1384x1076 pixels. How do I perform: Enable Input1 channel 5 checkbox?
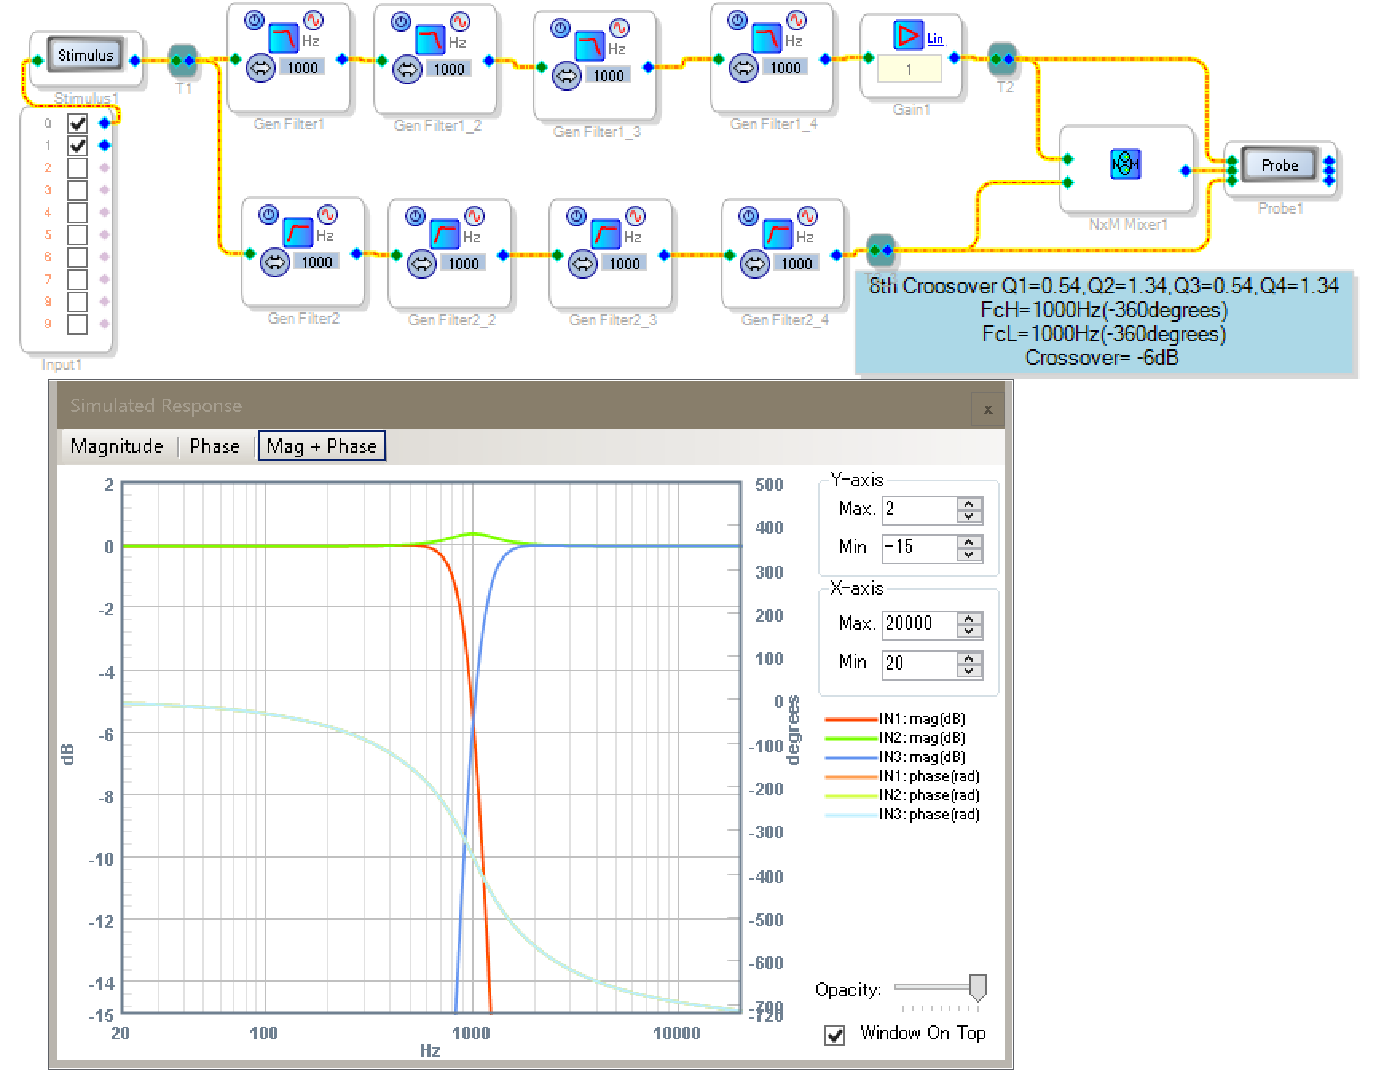[x=77, y=234]
